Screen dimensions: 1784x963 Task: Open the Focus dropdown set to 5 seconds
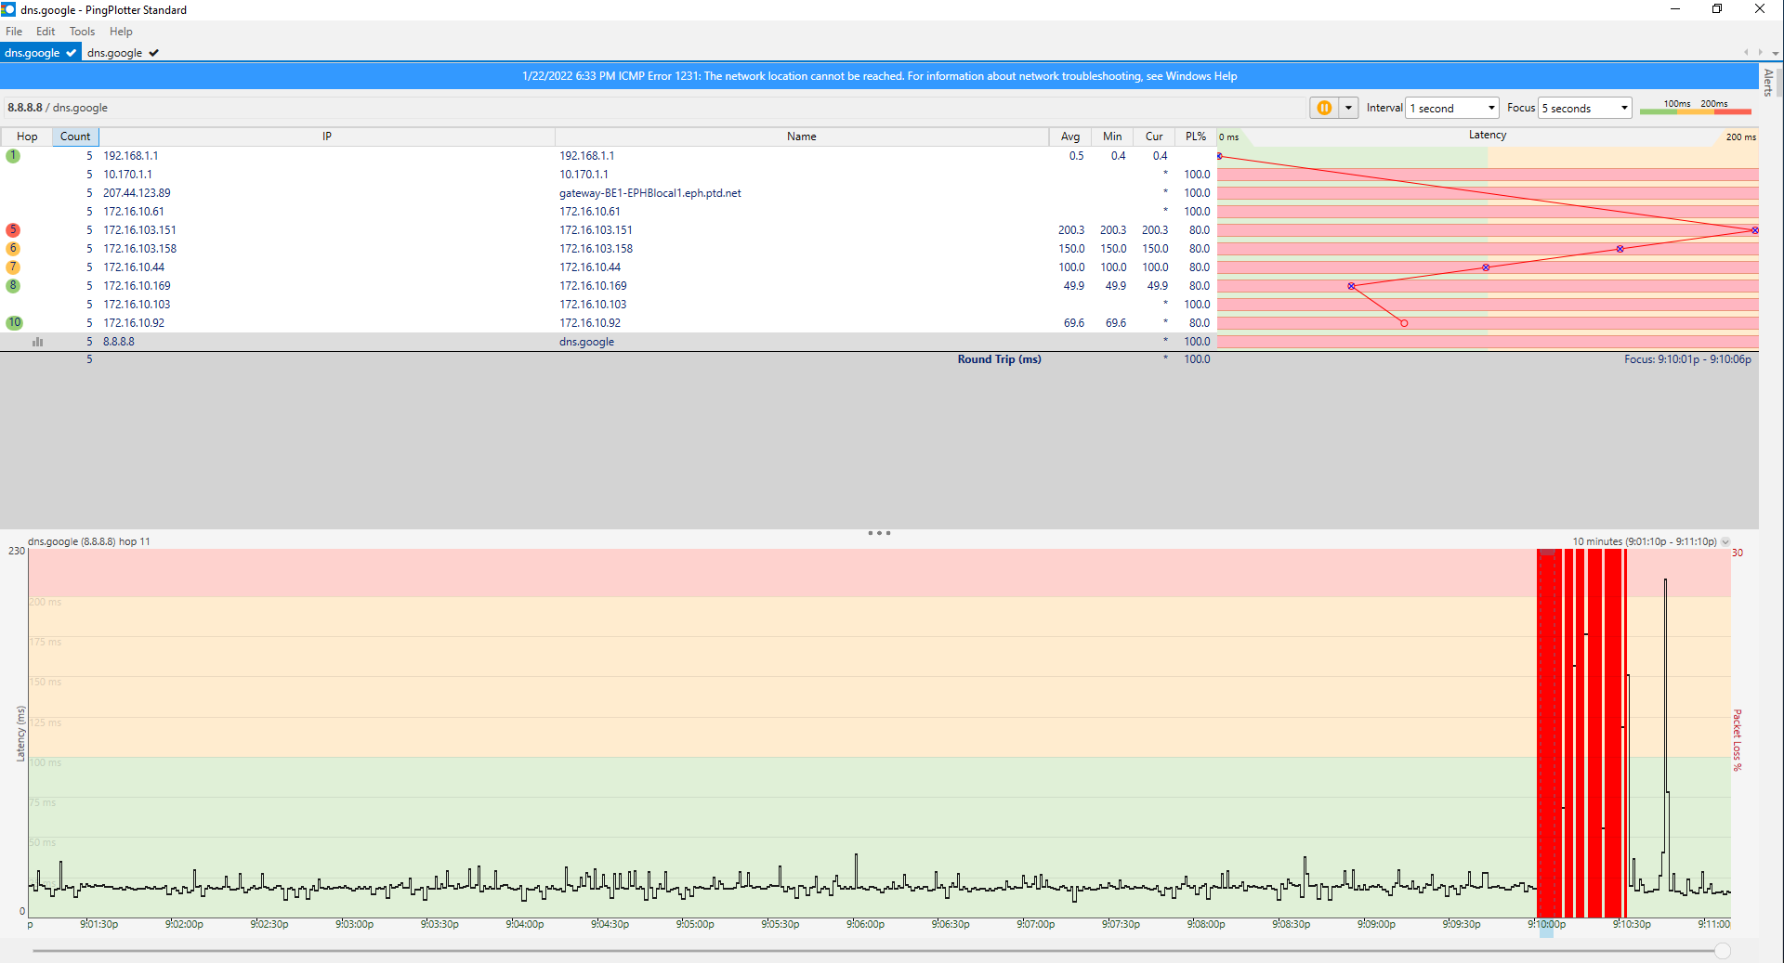tap(1585, 108)
